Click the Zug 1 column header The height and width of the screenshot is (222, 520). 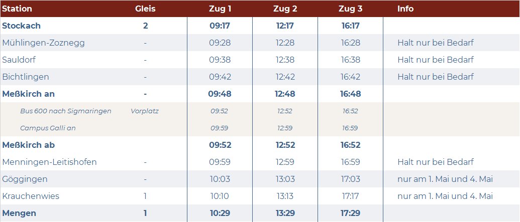(220, 9)
